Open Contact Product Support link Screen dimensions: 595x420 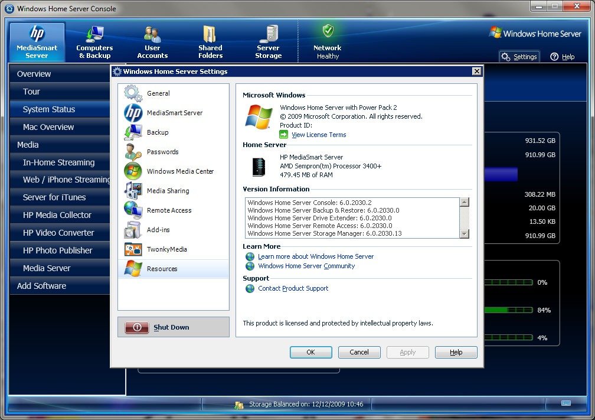(293, 289)
